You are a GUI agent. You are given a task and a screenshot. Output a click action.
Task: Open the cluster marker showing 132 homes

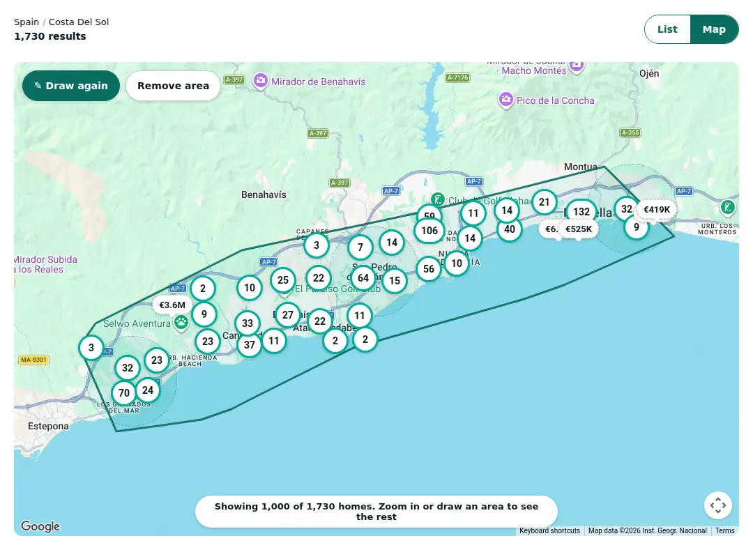(581, 212)
